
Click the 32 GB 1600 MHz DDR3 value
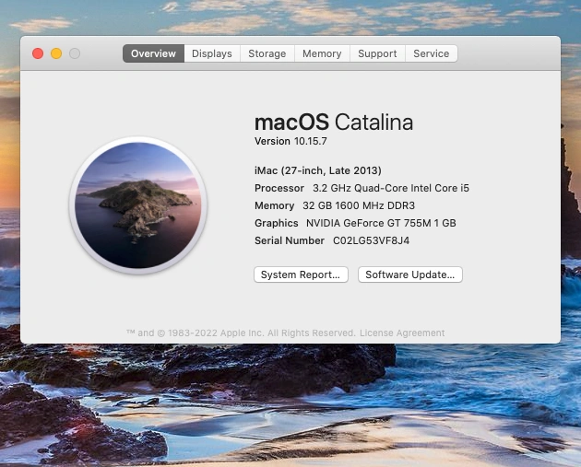coord(359,205)
